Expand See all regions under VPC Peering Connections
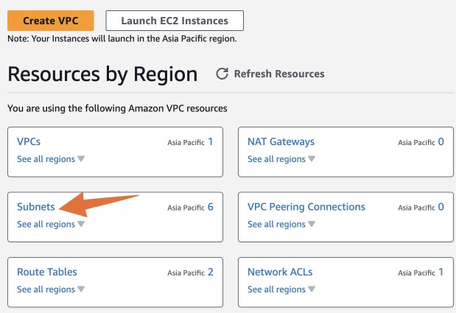This screenshot has height=313, width=456. click(x=281, y=225)
